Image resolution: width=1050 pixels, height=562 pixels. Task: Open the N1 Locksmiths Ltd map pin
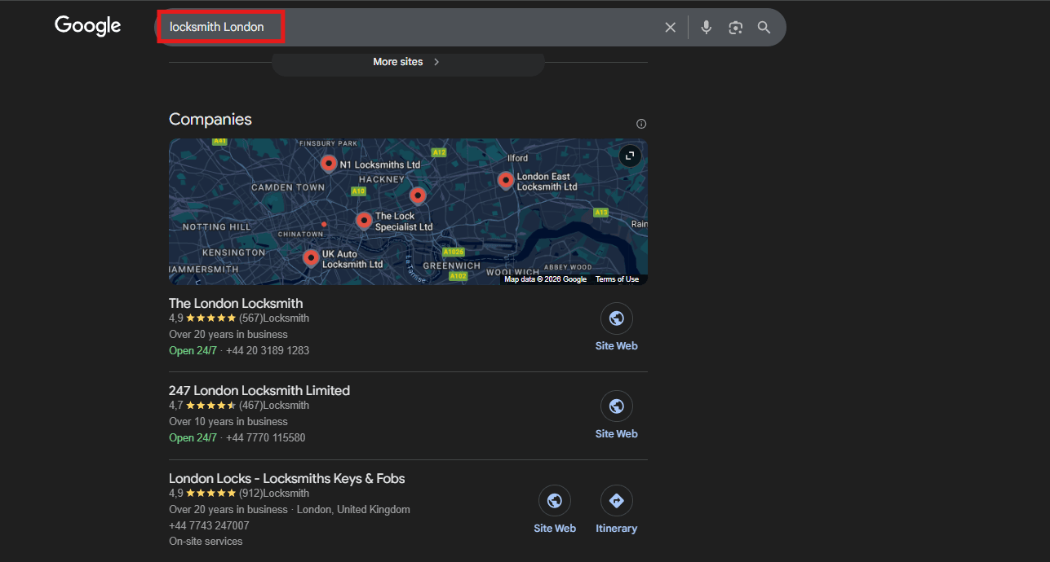tap(329, 163)
